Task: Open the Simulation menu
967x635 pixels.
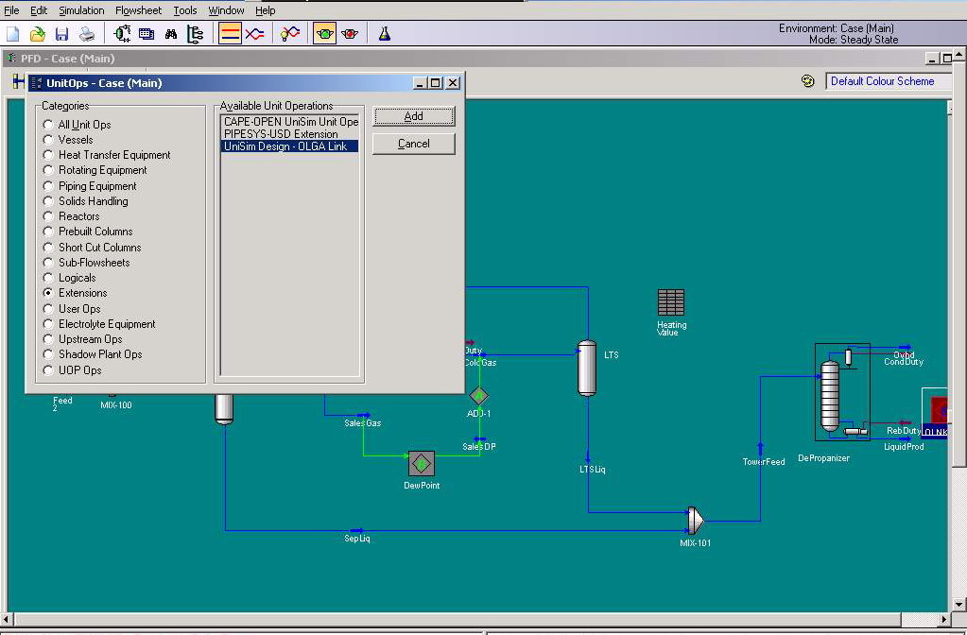Action: tap(81, 10)
